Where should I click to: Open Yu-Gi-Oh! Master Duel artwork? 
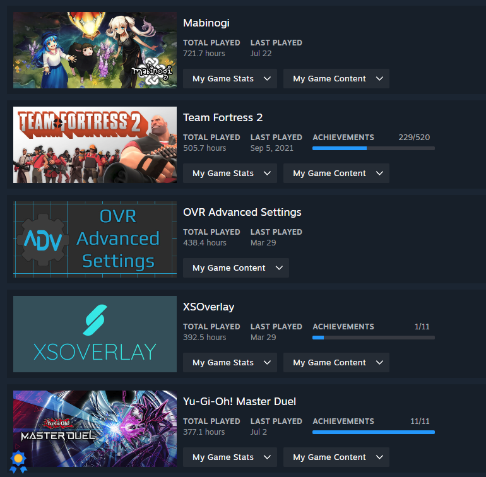[x=95, y=428]
